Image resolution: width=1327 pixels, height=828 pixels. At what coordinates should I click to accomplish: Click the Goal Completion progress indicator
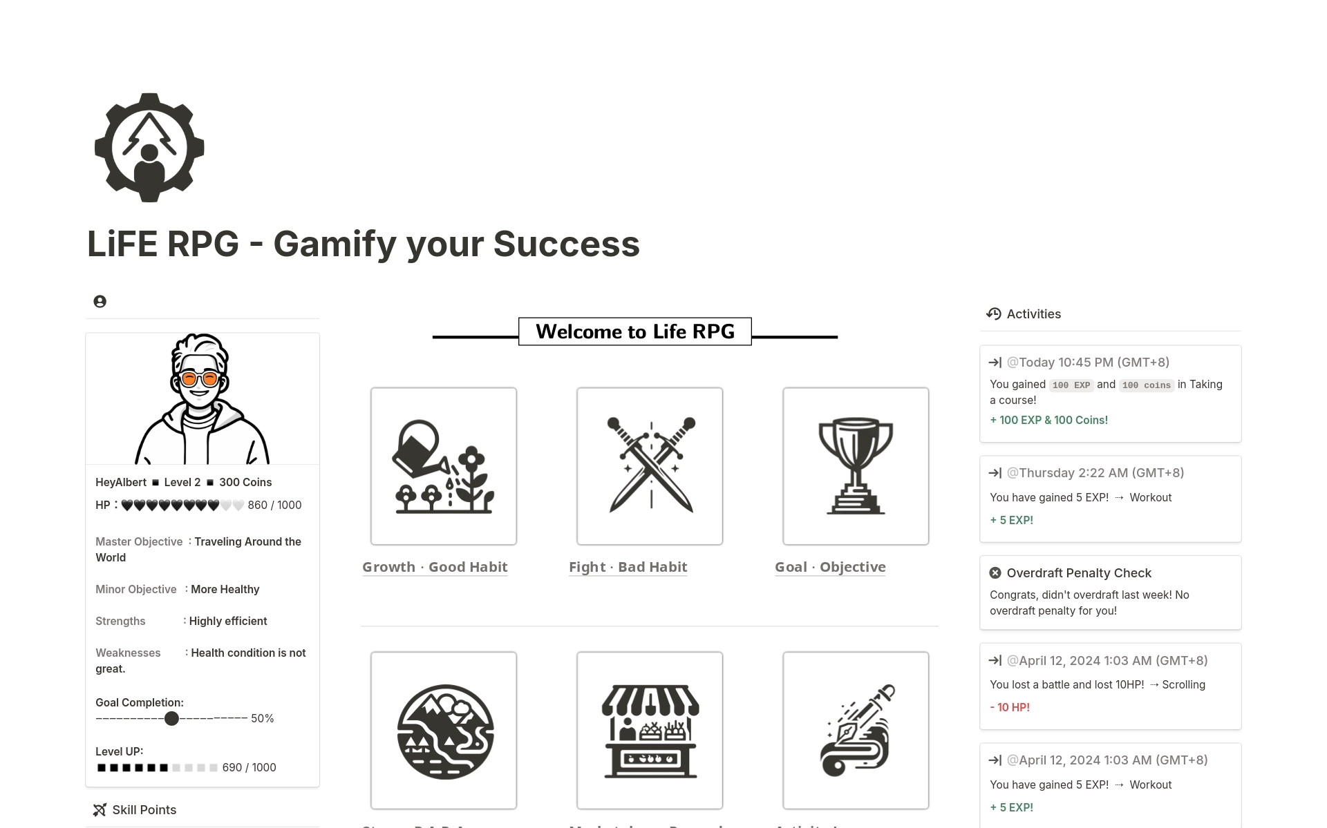pos(170,718)
